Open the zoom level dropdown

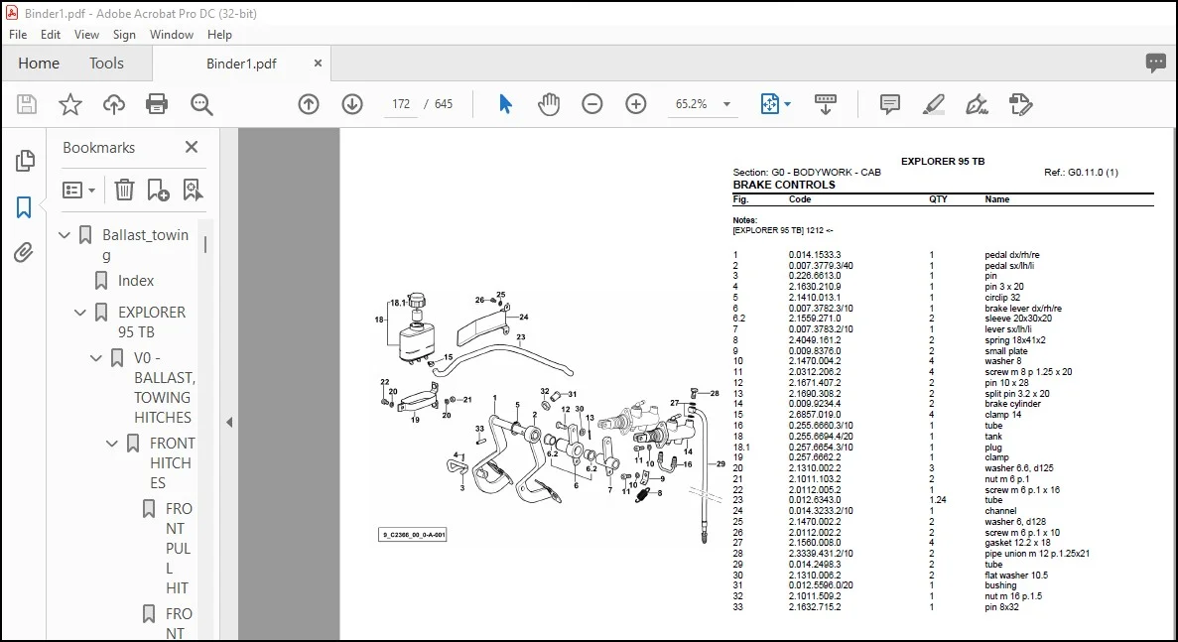(726, 104)
